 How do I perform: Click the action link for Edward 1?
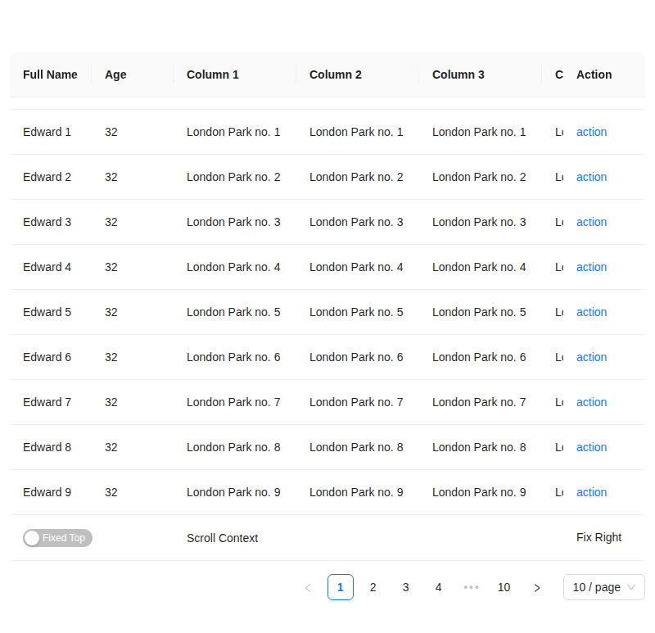click(591, 132)
